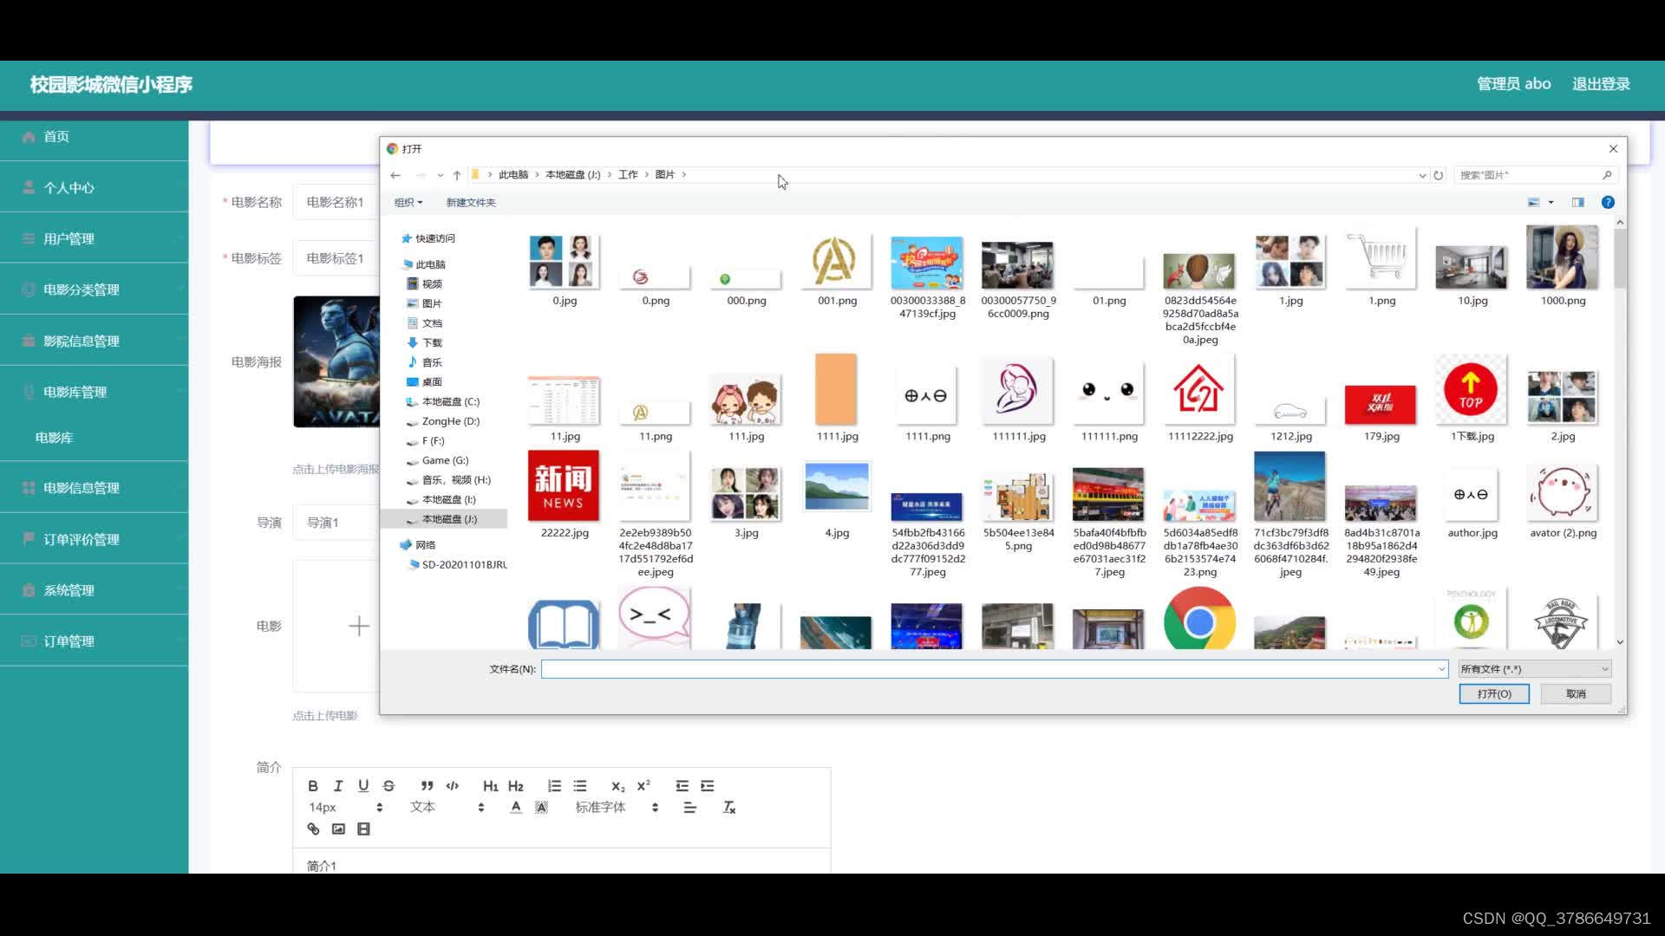Refresh the file dialog folder view
Screen dimensions: 1665x936
(x=1439, y=175)
